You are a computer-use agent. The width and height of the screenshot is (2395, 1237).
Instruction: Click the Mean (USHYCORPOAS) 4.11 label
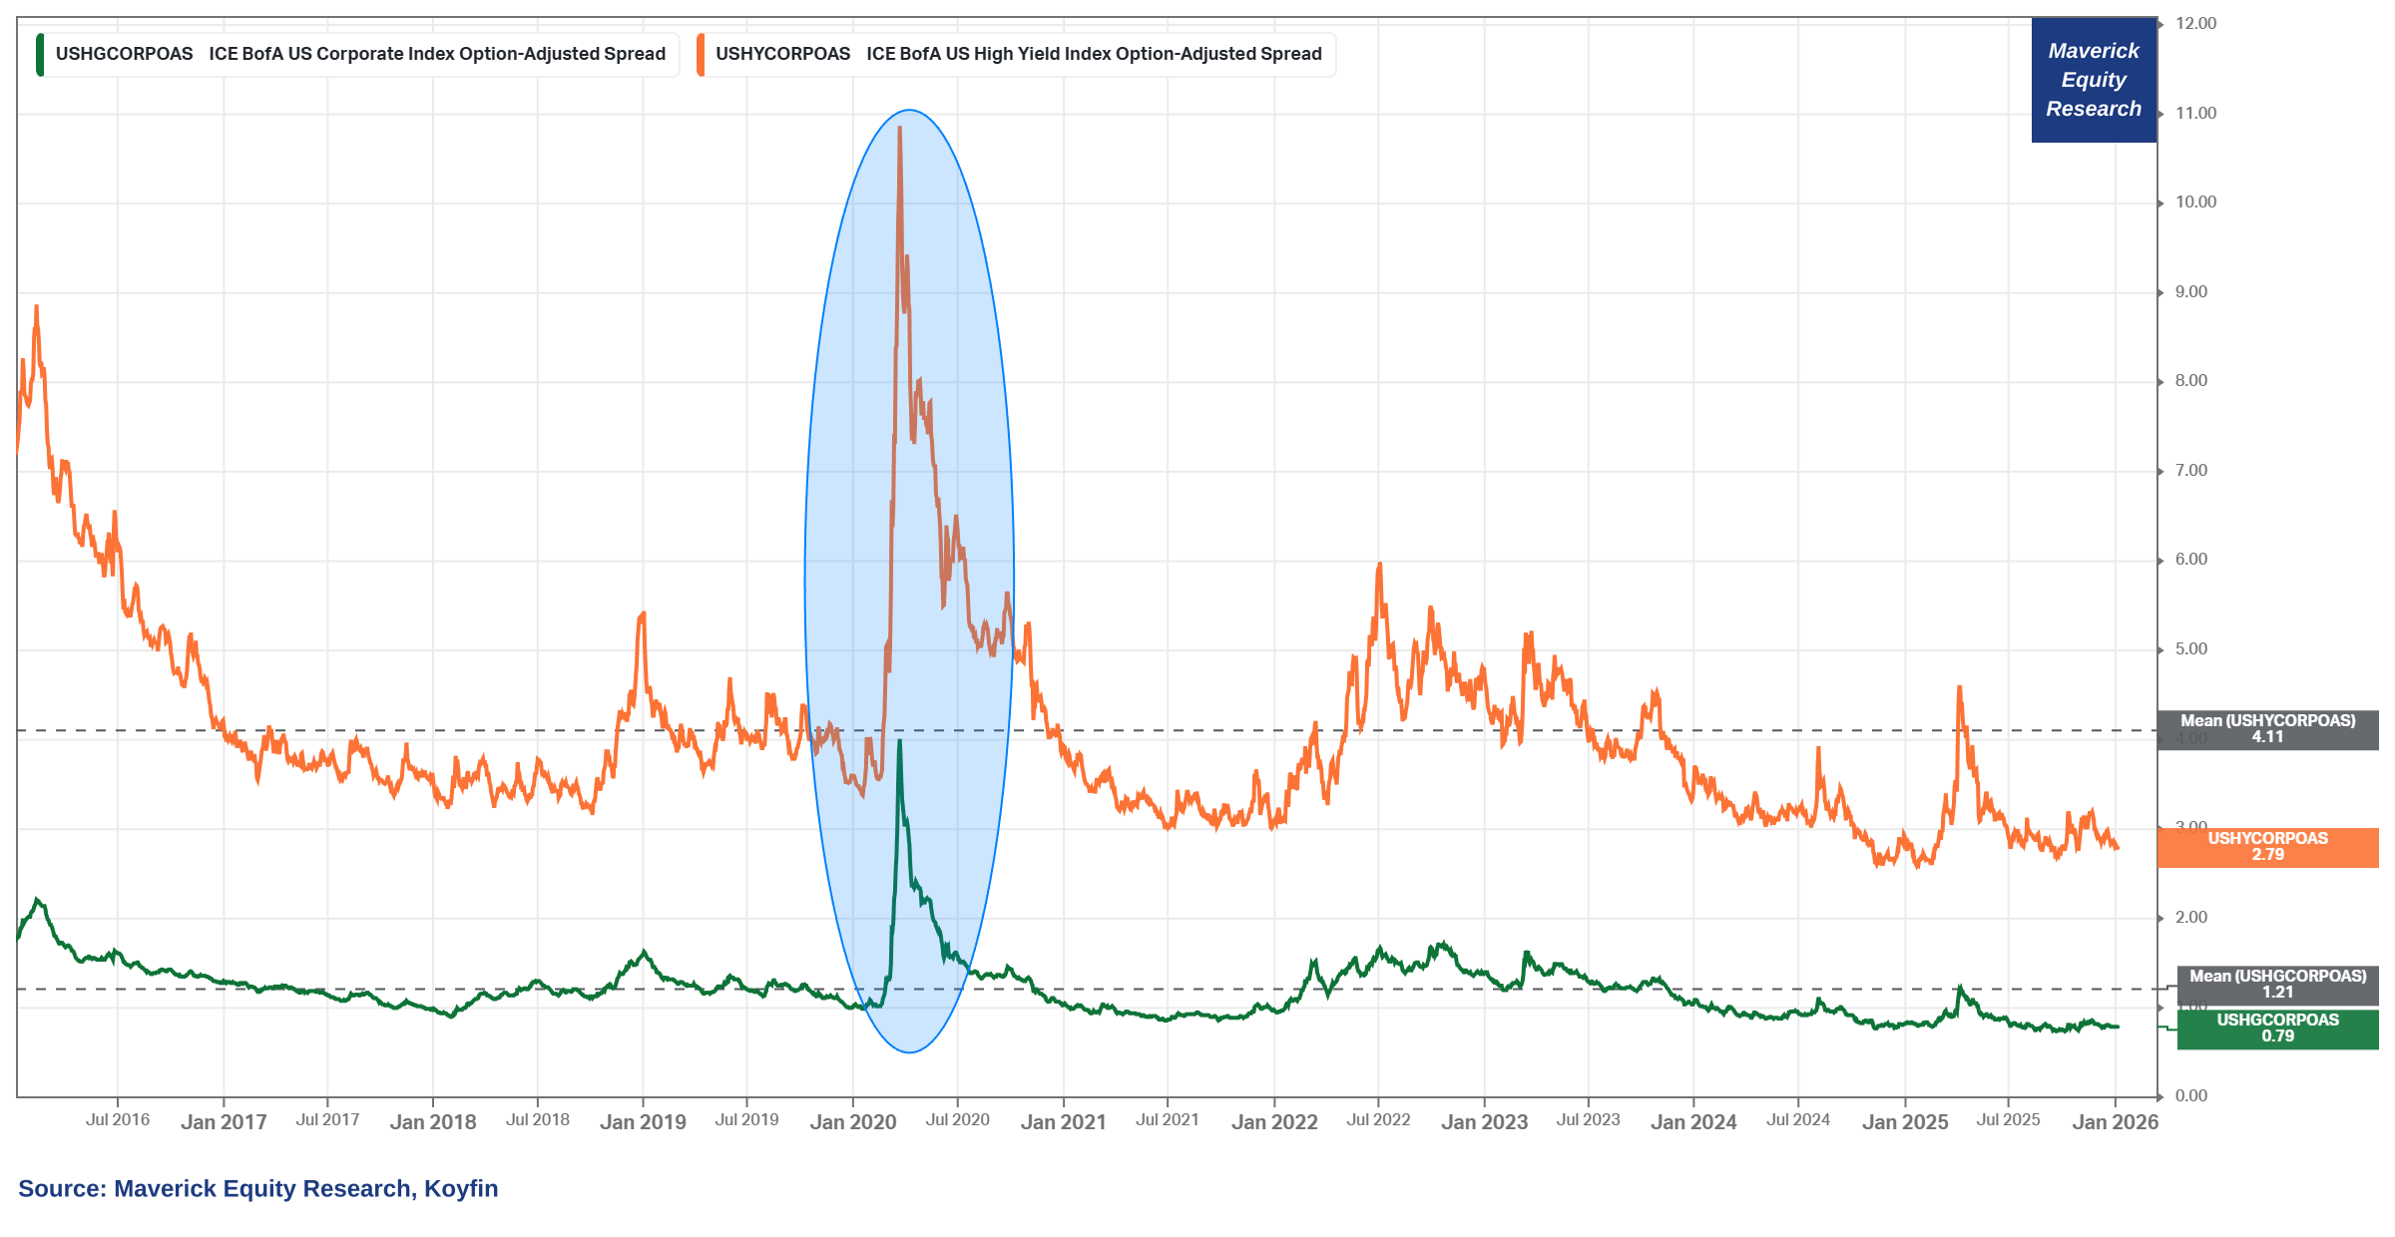(x=2267, y=729)
